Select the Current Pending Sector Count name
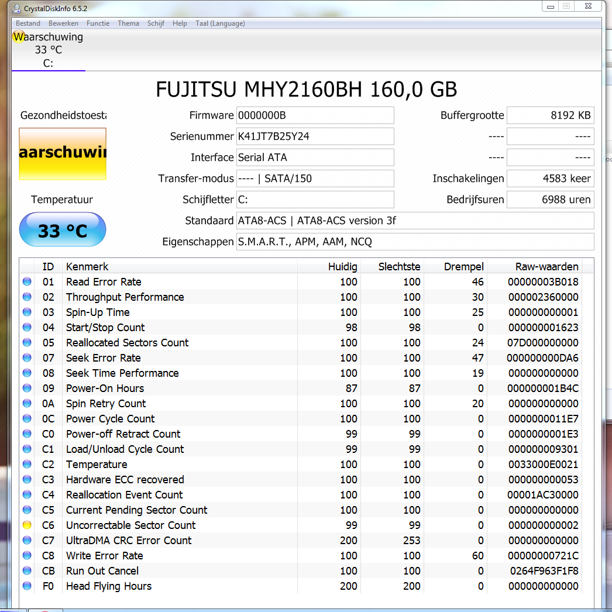Screen dimensions: 612x612 tap(136, 510)
